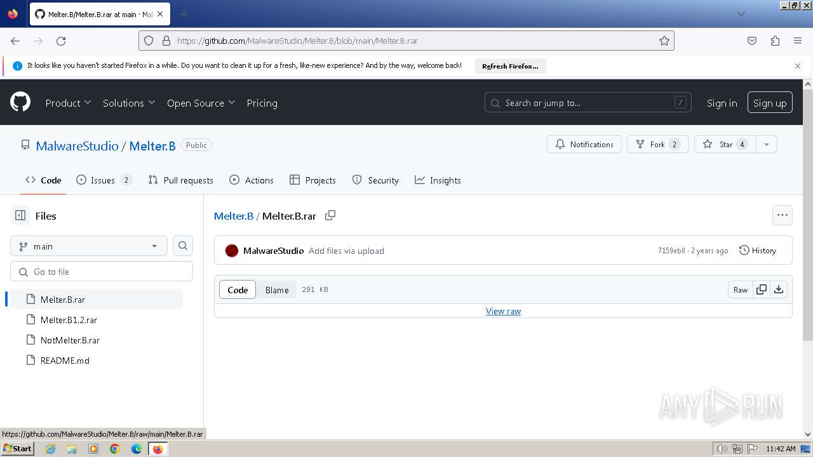Click the site security shield icon
Screen dimensions: 813x457
click(149, 41)
